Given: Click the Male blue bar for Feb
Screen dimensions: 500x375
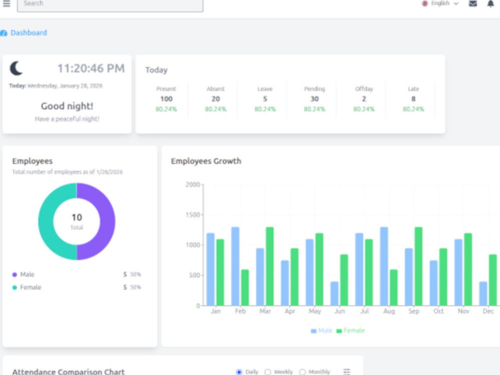Looking at the screenshot, I should click(x=235, y=266).
